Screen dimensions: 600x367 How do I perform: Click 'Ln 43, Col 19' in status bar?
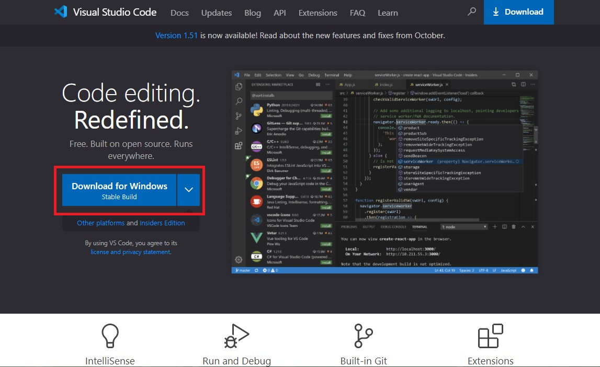pos(445,270)
